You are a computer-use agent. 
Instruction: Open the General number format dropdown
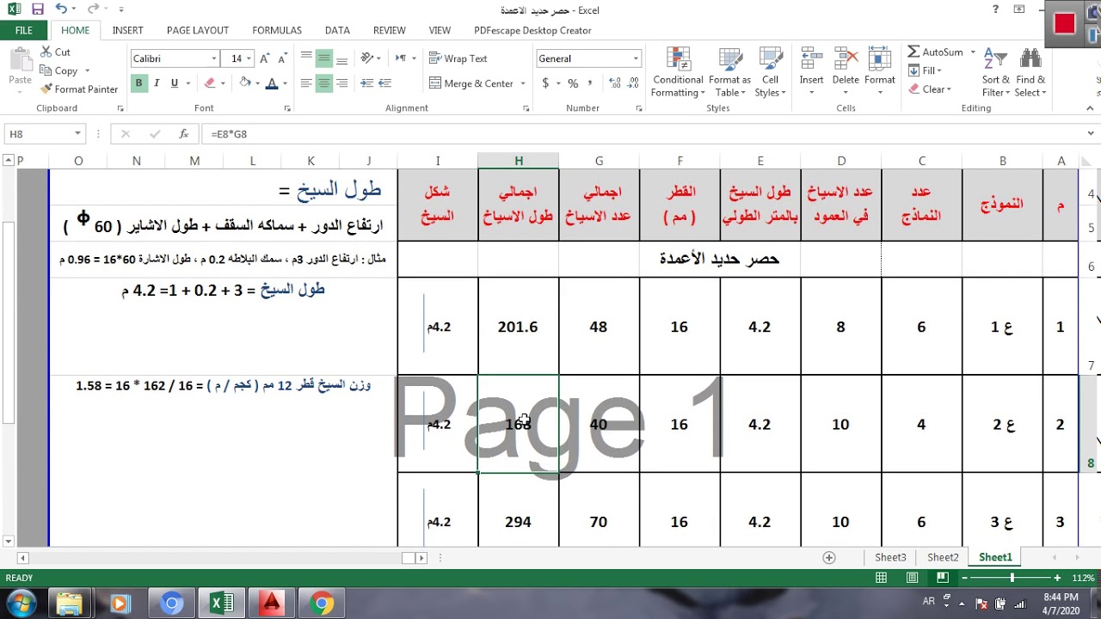[x=636, y=58]
